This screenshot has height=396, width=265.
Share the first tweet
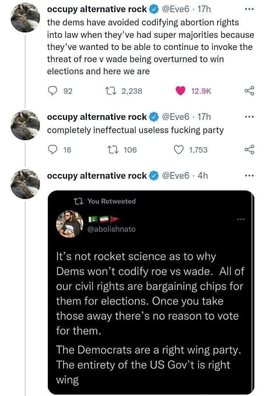pyautogui.click(x=250, y=91)
